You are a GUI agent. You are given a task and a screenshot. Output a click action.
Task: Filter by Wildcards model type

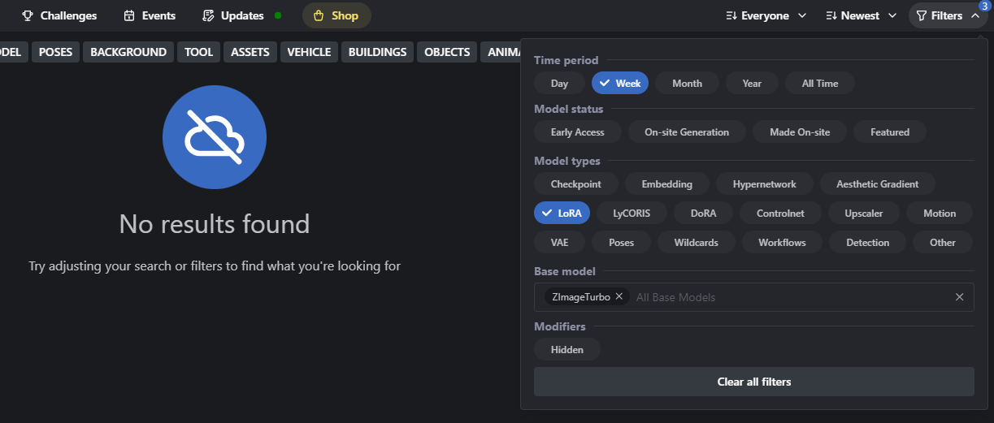695,242
